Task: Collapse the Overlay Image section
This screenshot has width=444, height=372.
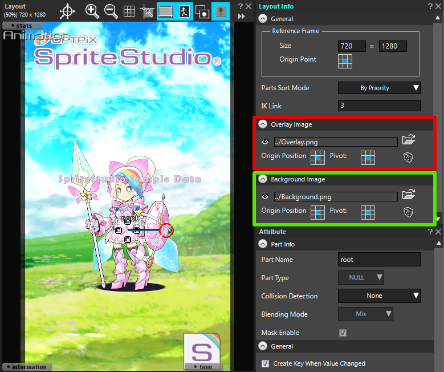Action: (263, 124)
